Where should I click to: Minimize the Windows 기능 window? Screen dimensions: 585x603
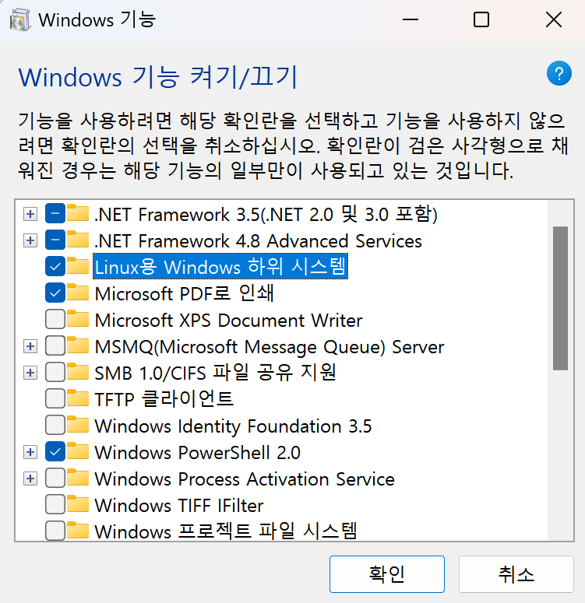(x=411, y=19)
